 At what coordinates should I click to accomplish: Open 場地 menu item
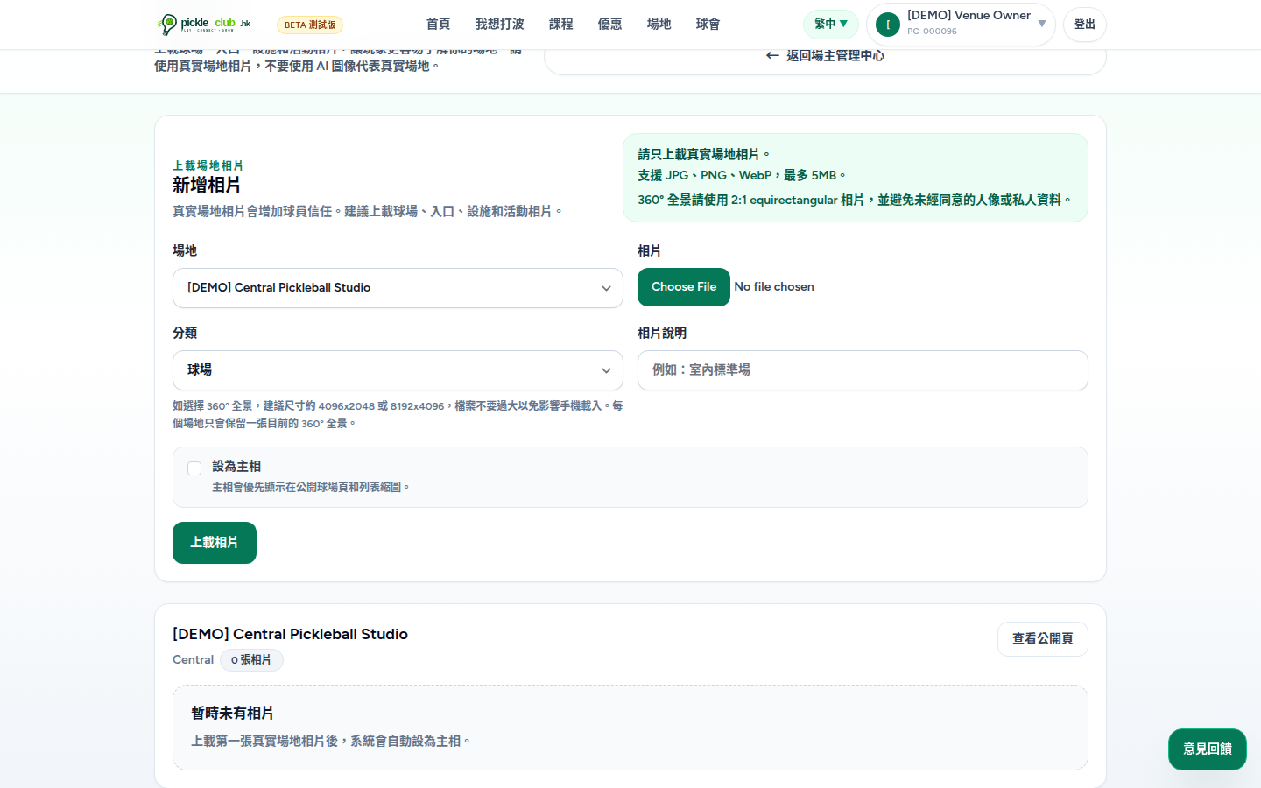pyautogui.click(x=659, y=25)
